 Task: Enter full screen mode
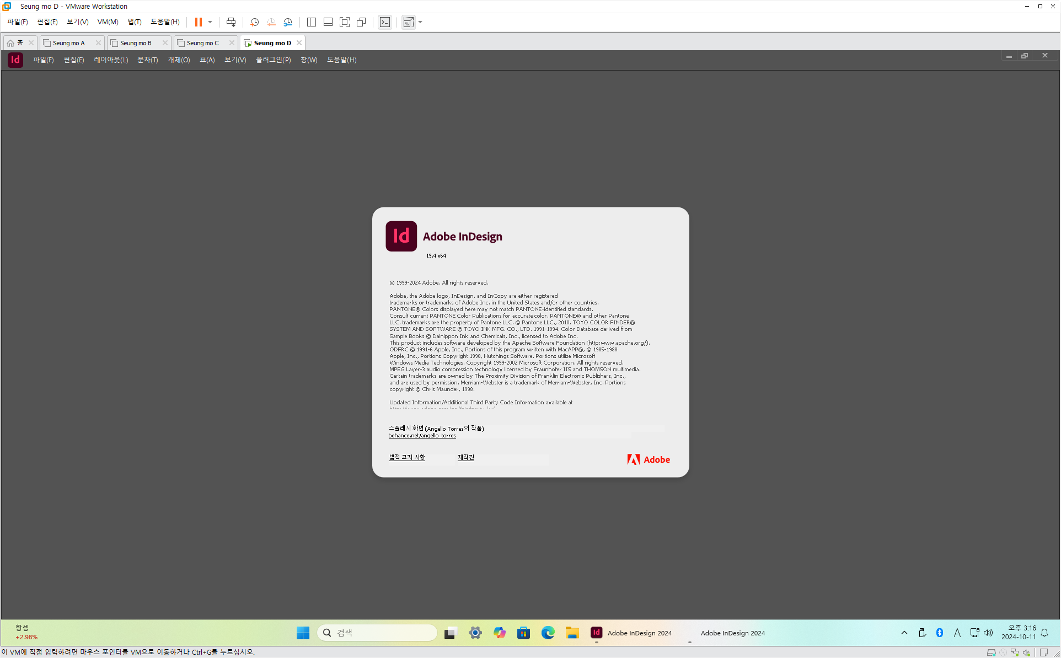coord(345,22)
